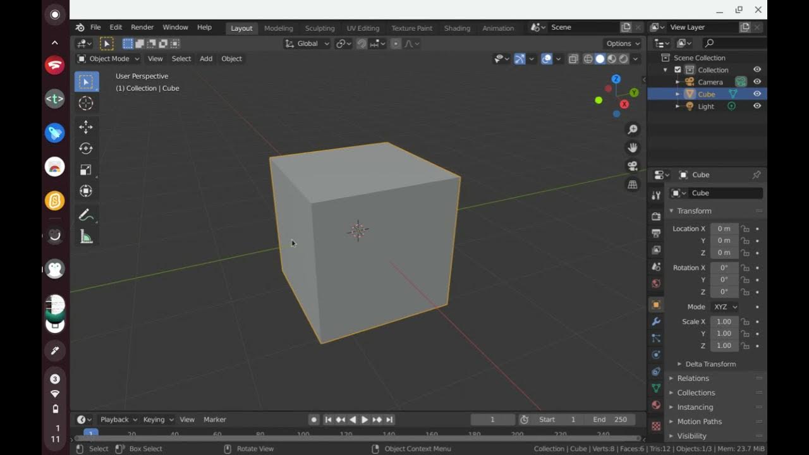Toggle Scale X lock
The height and width of the screenshot is (455, 809).
[x=745, y=322]
